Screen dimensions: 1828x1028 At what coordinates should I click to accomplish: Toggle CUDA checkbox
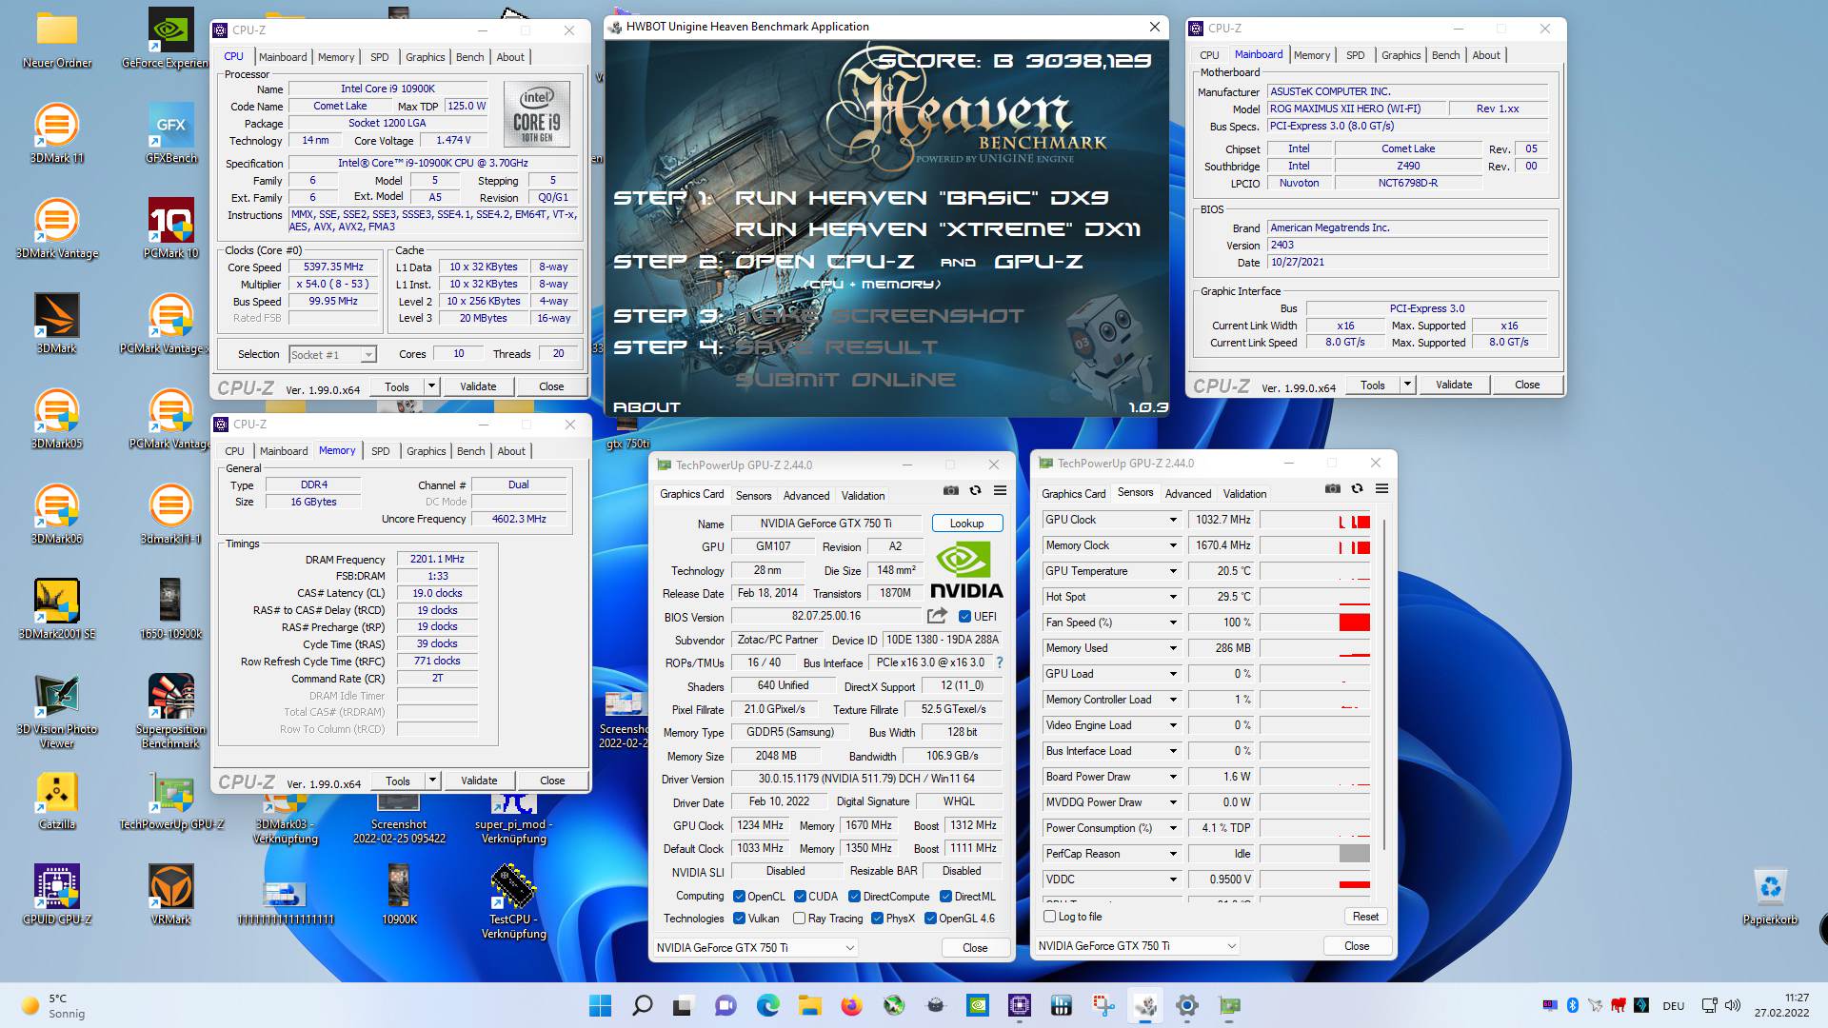(x=800, y=897)
